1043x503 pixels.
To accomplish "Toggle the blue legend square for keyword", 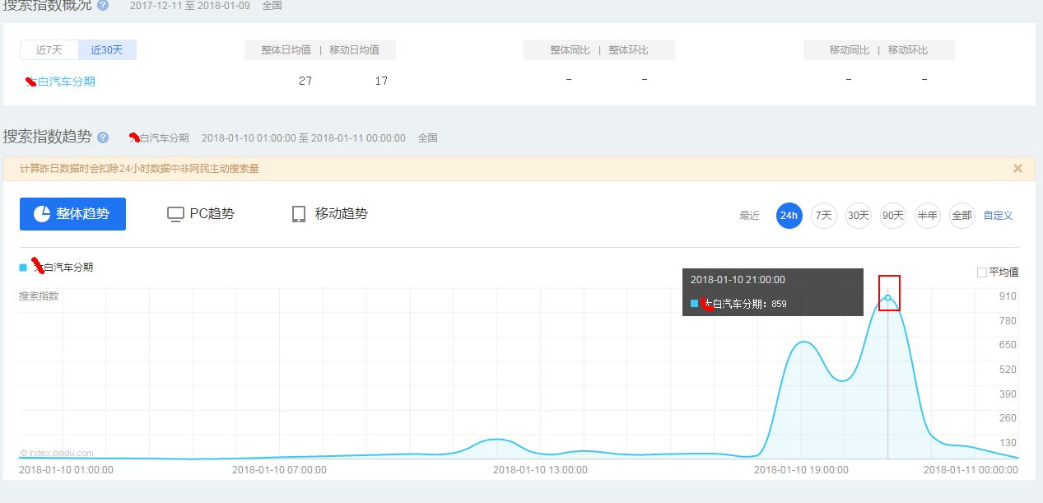I will click(23, 268).
